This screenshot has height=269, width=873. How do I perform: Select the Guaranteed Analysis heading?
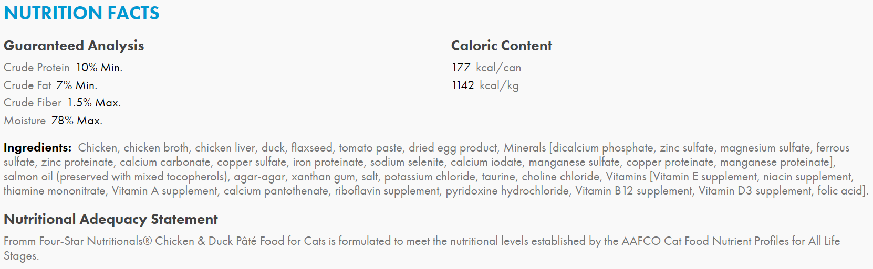(74, 46)
